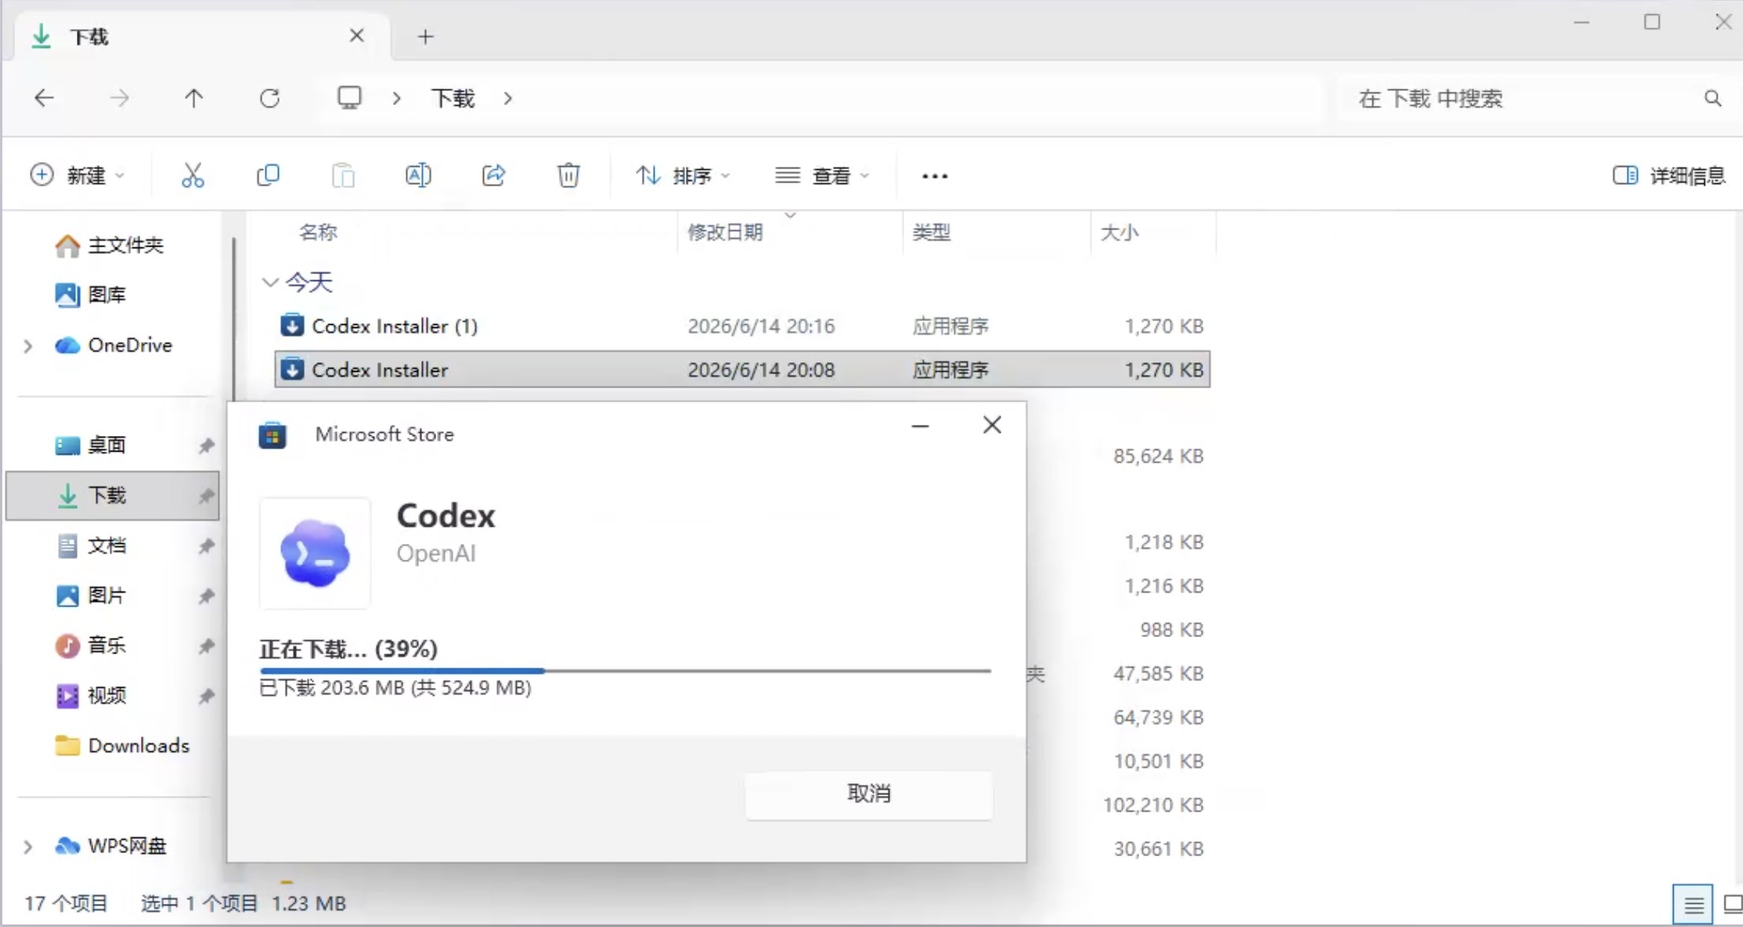Click the Microsoft Store logo icon
1743x927 pixels.
point(272,435)
